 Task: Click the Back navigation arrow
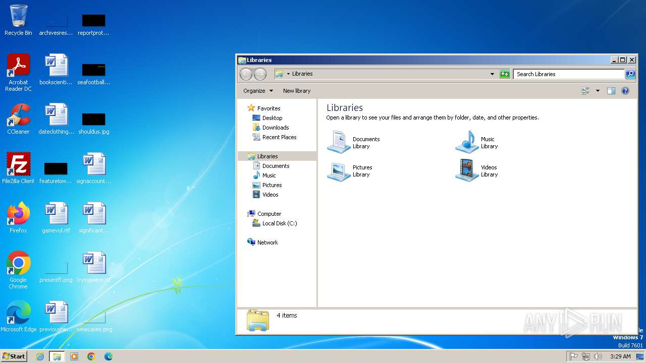tap(246, 74)
